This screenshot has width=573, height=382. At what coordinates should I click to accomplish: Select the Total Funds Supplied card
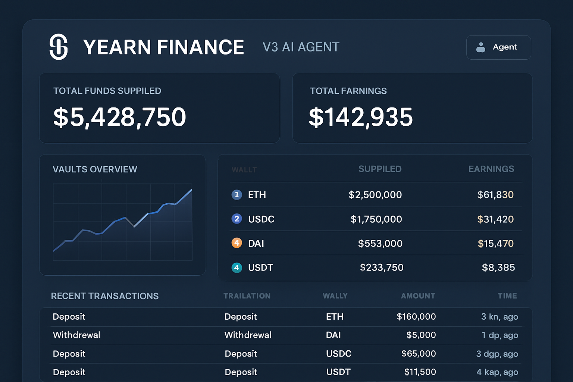[159, 108]
